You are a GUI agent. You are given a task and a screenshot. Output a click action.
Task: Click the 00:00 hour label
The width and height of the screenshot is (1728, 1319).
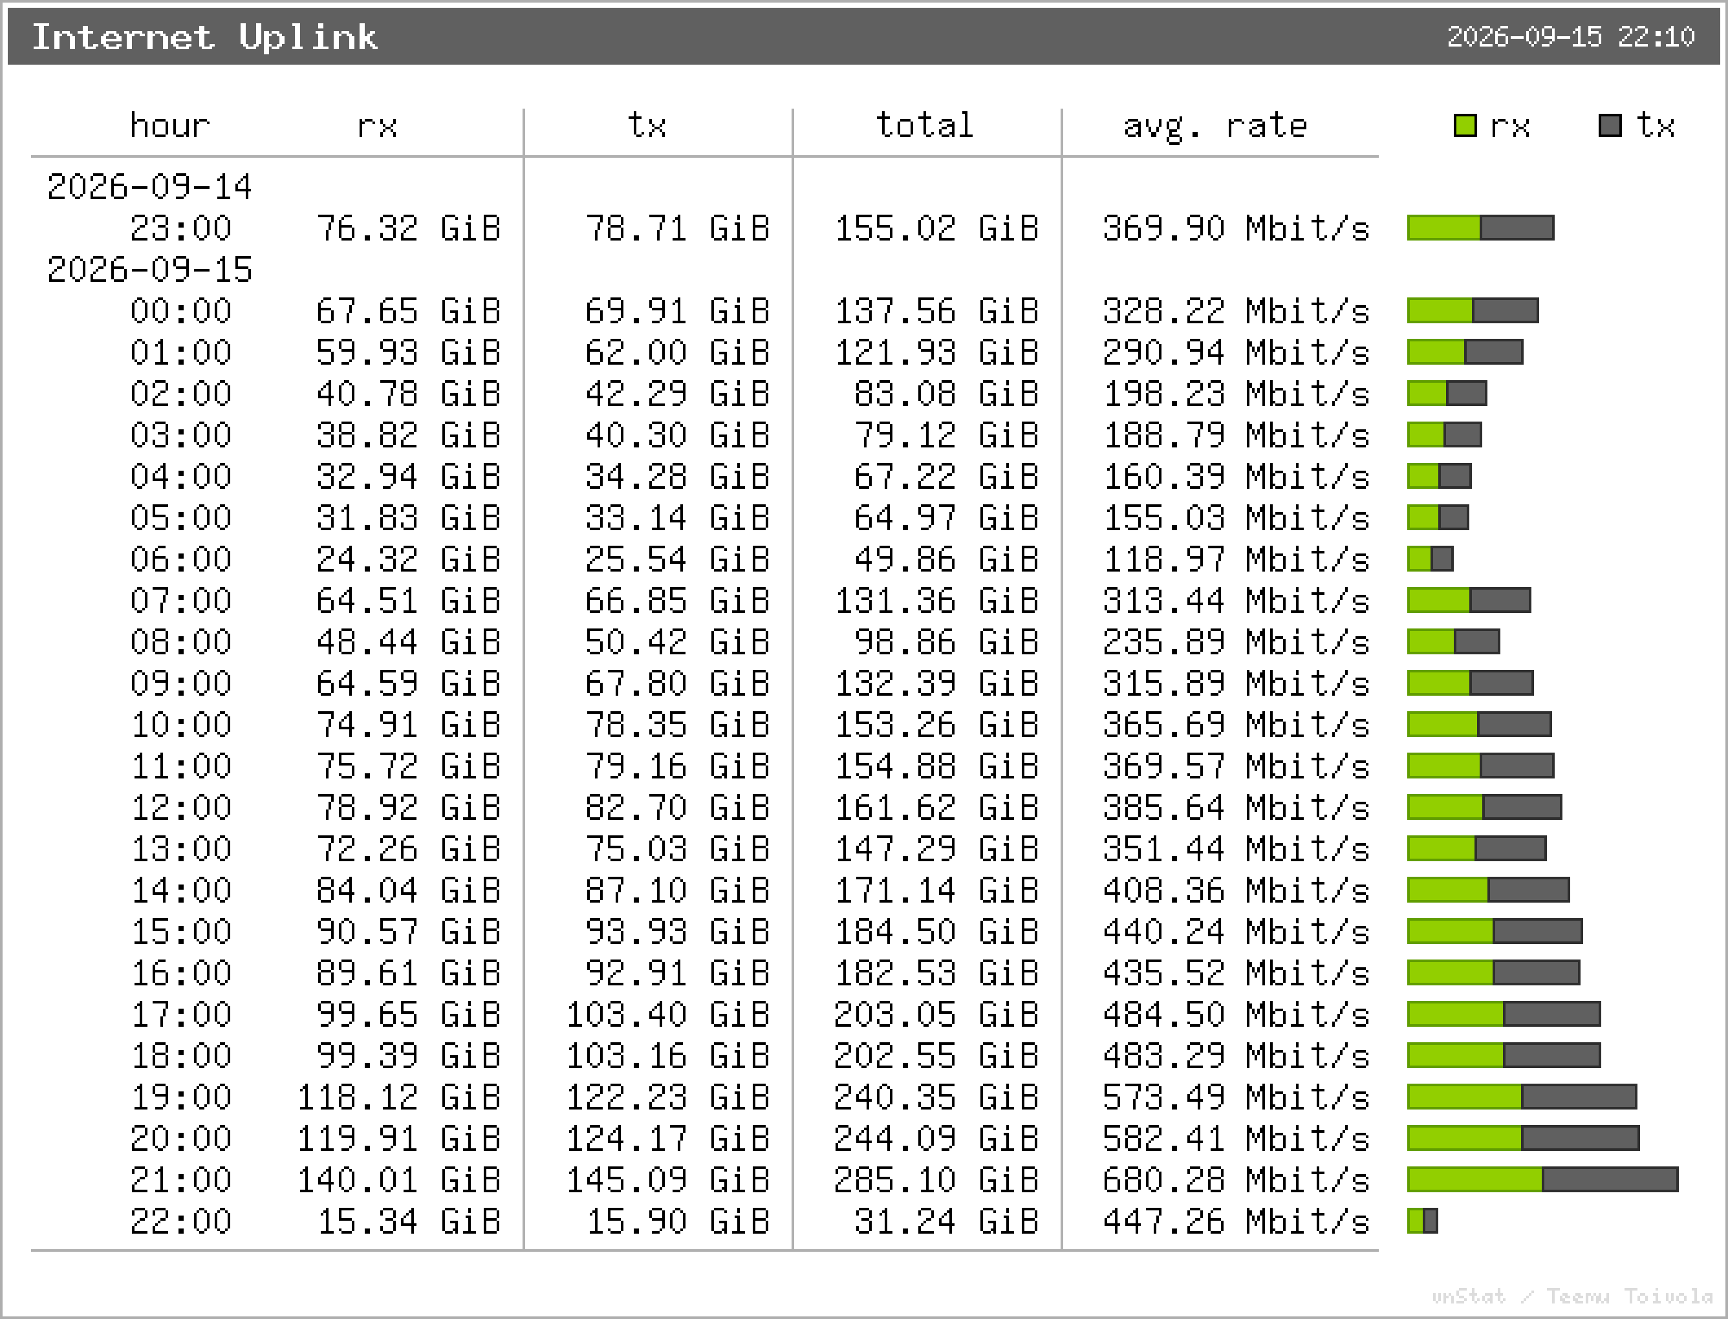181,311
